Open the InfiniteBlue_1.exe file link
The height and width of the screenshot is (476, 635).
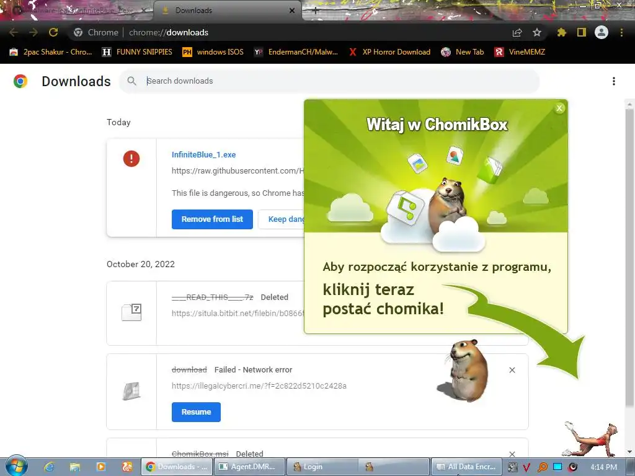pyautogui.click(x=203, y=154)
